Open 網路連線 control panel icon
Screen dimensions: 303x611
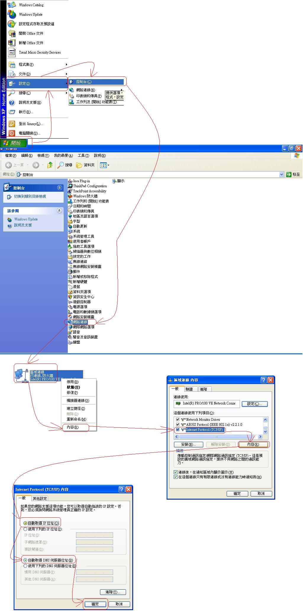click(70, 322)
